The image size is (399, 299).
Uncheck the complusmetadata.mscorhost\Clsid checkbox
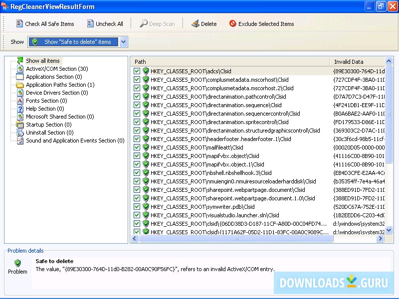(137, 80)
